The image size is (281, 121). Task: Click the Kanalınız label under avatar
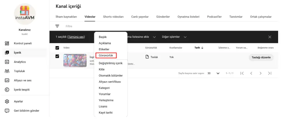pyautogui.click(x=25, y=30)
